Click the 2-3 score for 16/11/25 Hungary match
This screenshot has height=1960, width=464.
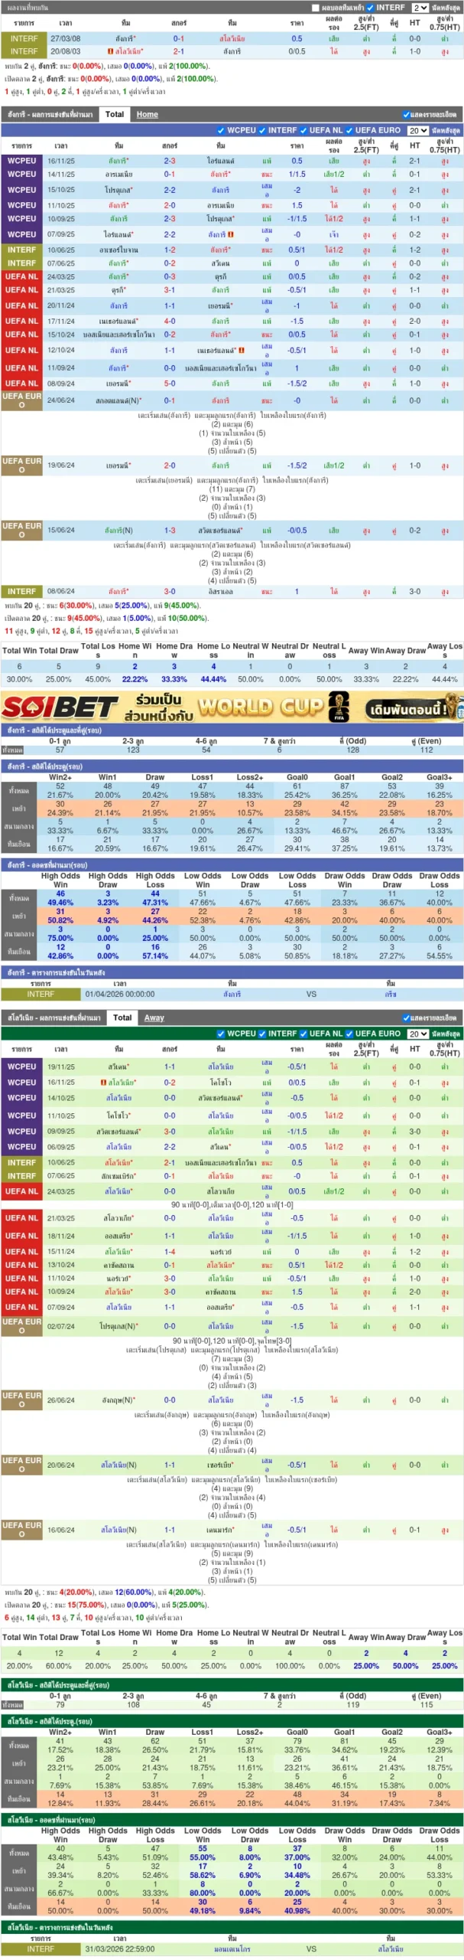(169, 161)
